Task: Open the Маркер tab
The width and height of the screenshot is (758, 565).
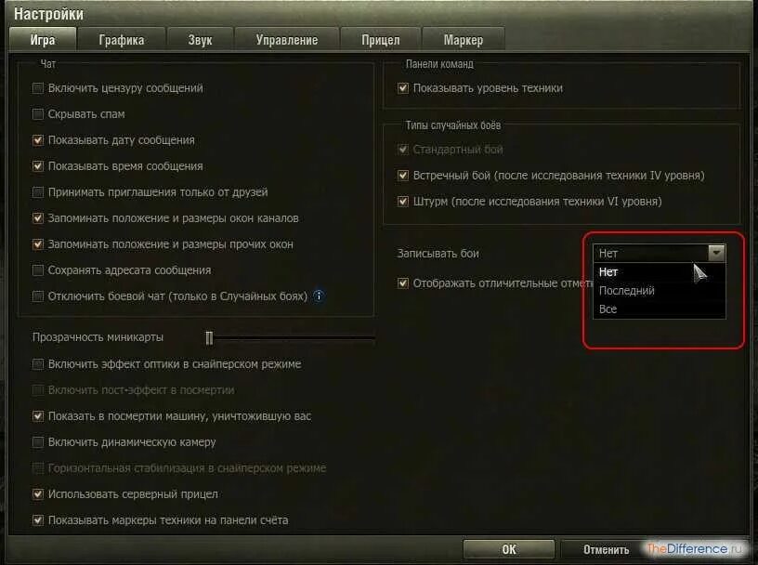Action: (x=464, y=40)
